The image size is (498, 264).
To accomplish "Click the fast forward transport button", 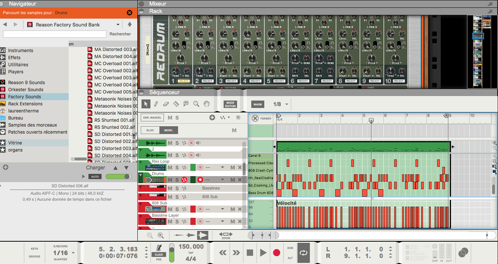I will [x=236, y=253].
